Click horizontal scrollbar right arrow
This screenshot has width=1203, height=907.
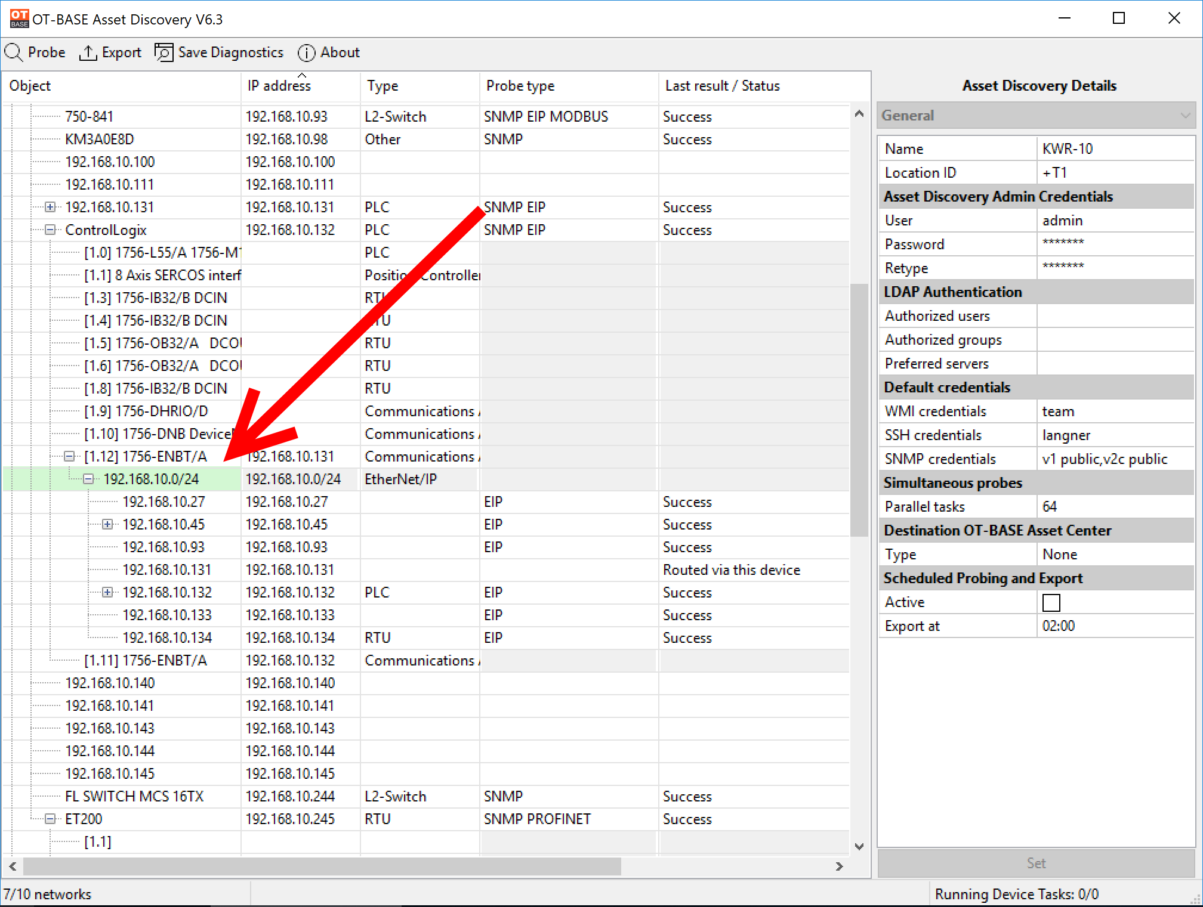click(840, 866)
